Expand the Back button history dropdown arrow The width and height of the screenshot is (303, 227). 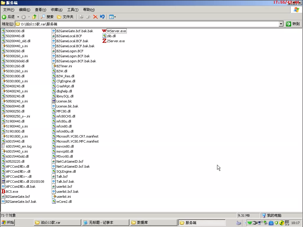(x=18, y=17)
